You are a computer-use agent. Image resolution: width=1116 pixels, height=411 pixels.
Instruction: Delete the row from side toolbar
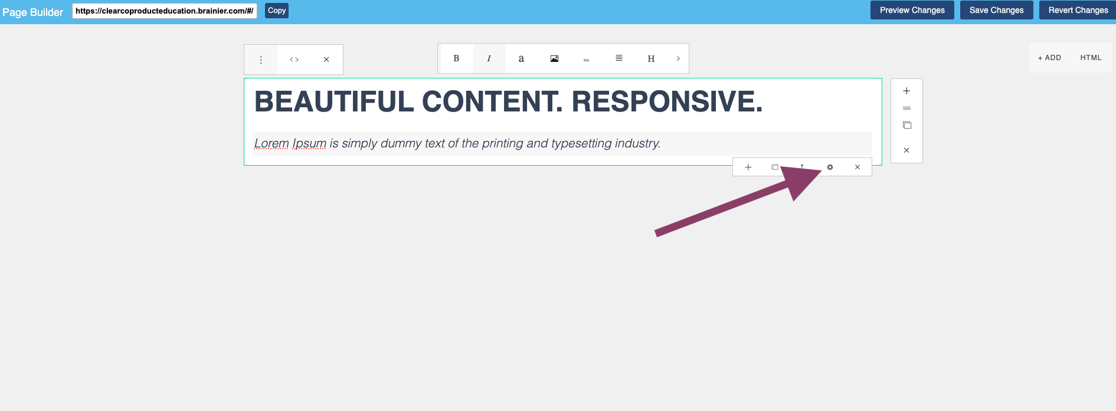906,150
